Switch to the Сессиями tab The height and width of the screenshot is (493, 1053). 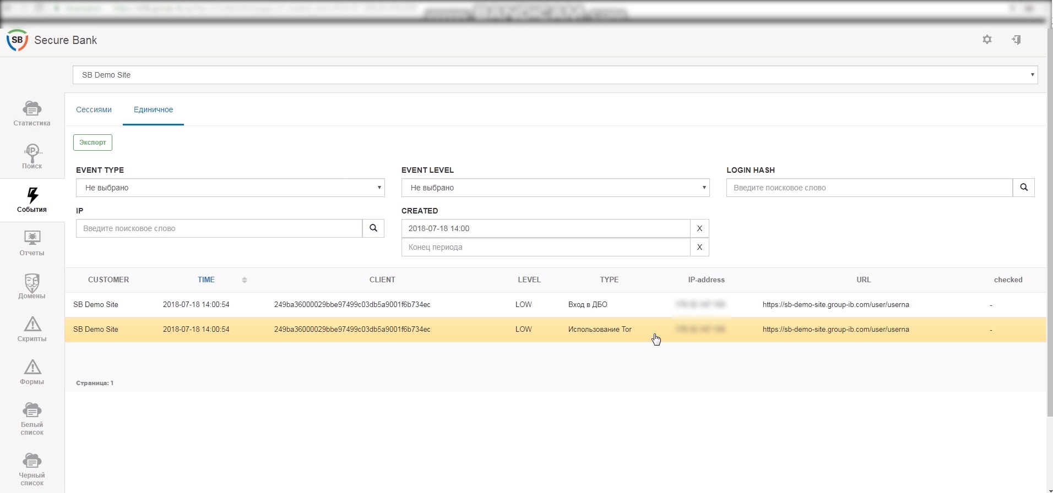[94, 109]
